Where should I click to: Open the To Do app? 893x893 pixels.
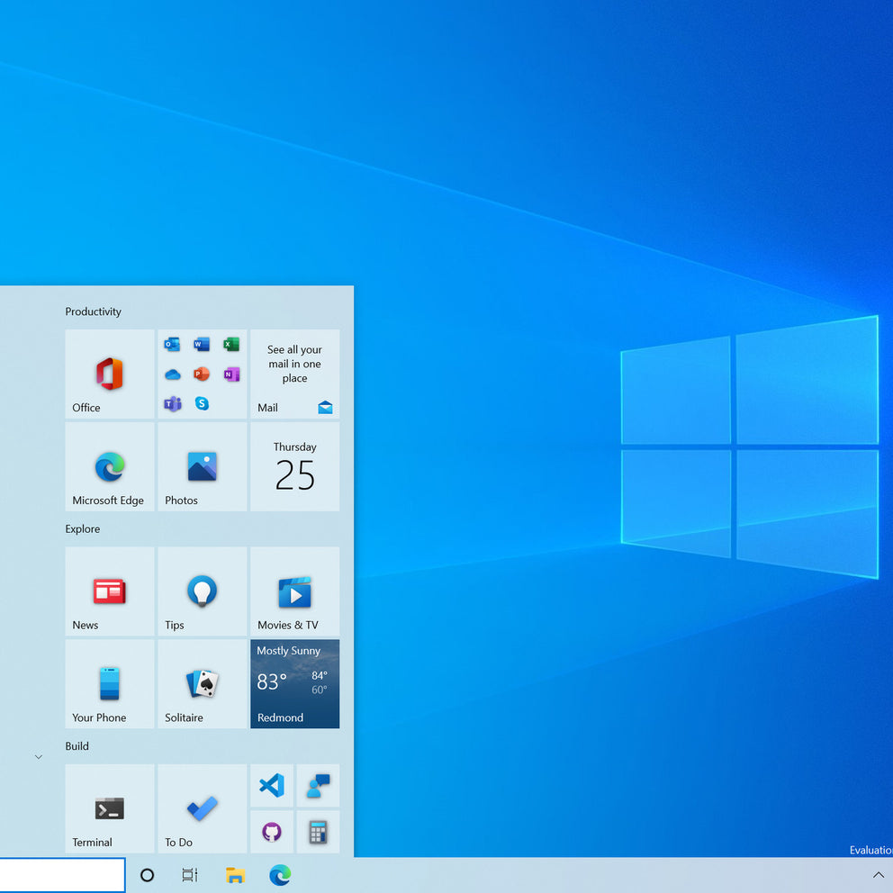201,808
